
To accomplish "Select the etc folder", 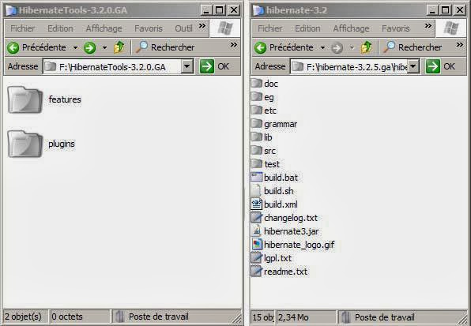I will coord(263,111).
